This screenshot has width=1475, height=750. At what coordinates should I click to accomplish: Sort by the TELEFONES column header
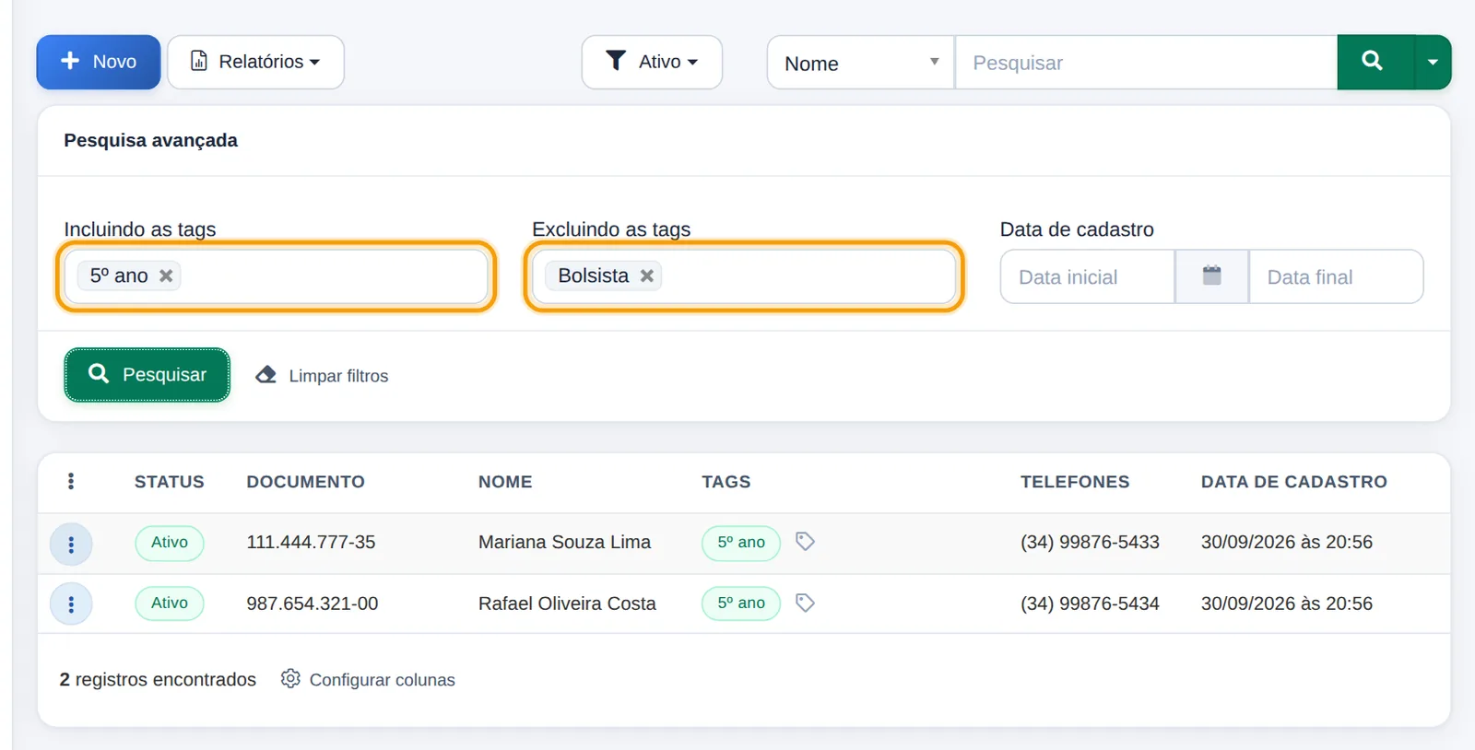[1075, 482]
